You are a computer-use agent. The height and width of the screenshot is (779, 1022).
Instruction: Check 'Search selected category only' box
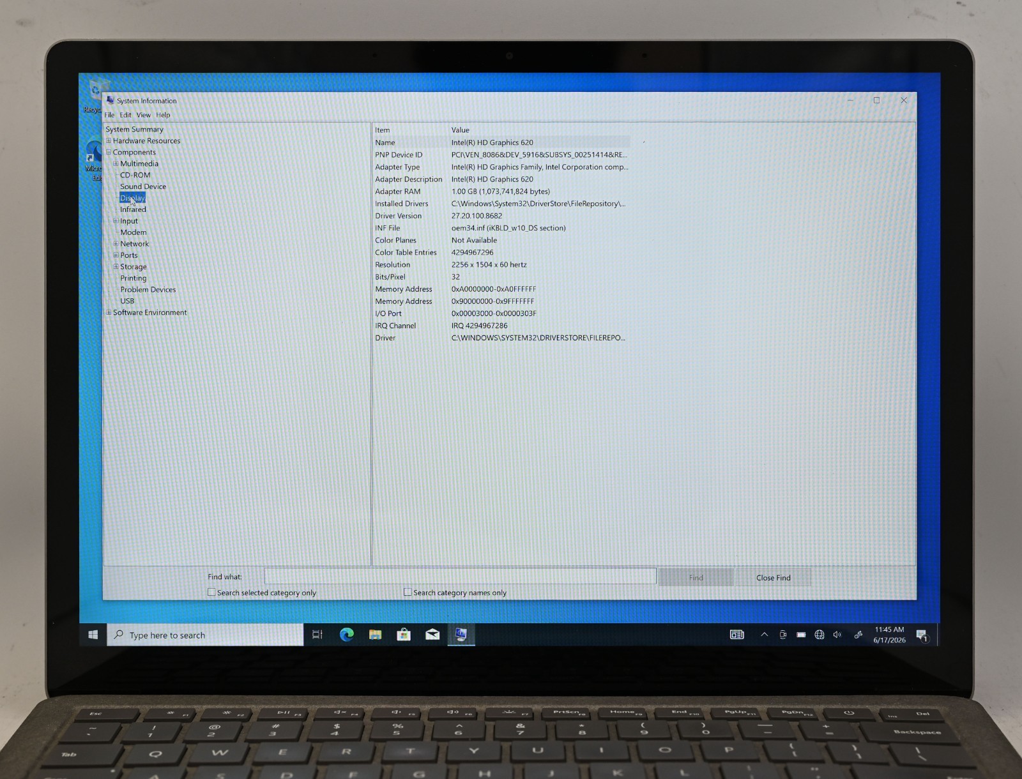[211, 593]
